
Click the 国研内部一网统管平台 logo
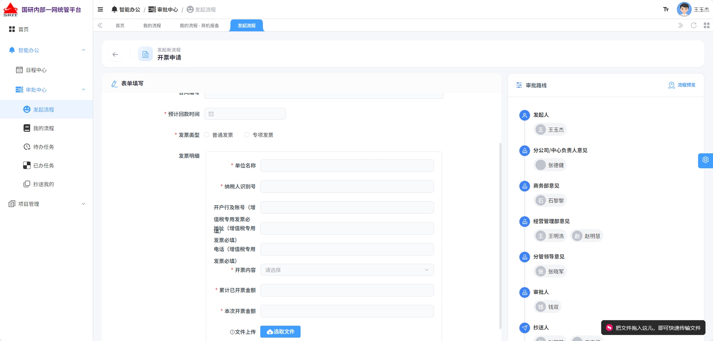pos(10,9)
